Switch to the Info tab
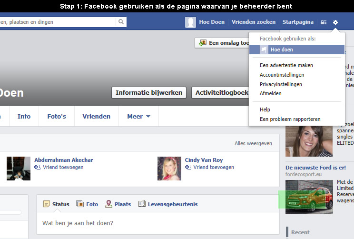This screenshot has height=239, width=354. pos(24,116)
